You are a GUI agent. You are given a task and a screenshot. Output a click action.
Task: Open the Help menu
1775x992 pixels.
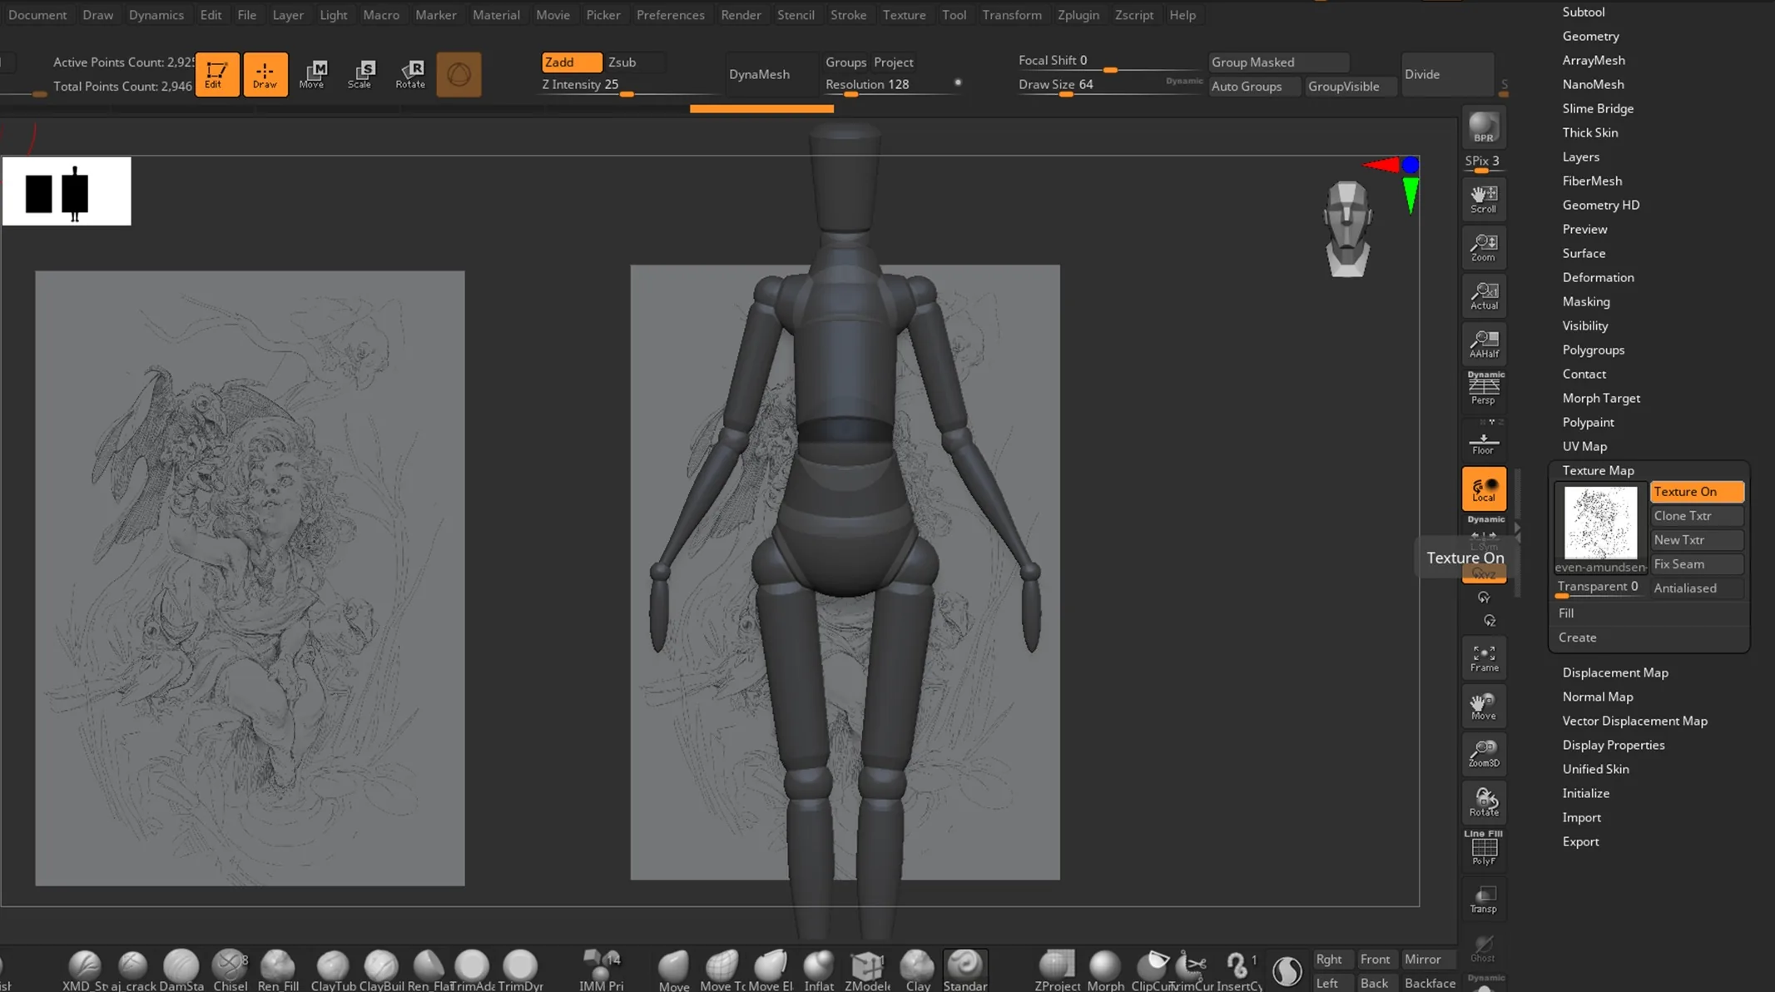1182,15
